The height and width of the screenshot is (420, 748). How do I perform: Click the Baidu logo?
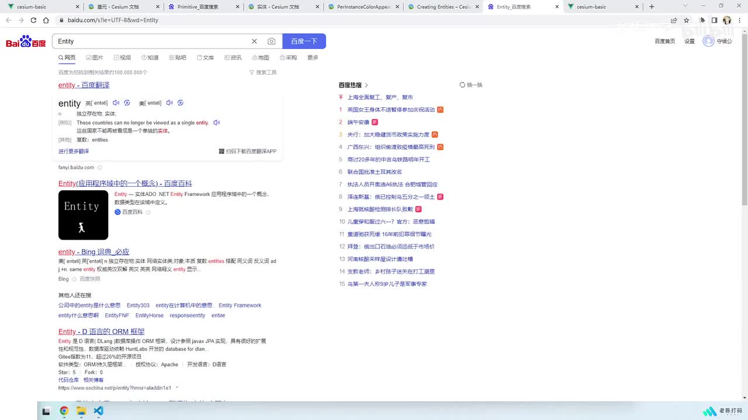(x=26, y=41)
